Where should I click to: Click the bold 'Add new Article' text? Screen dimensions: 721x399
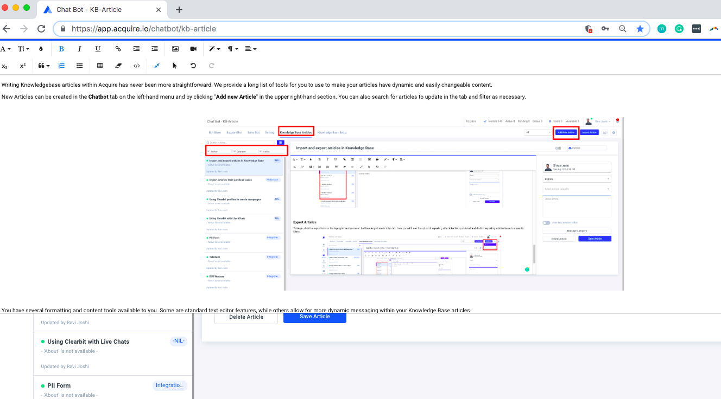click(x=236, y=97)
